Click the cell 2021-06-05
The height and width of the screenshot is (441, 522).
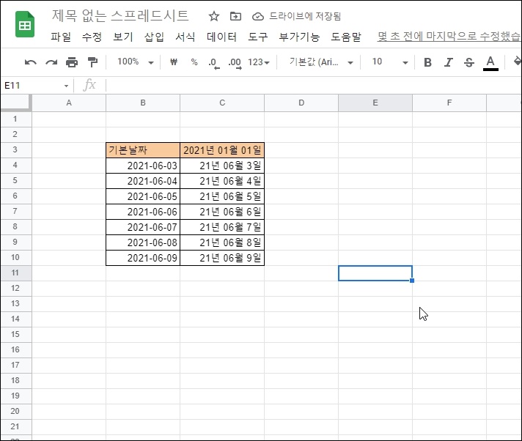tap(143, 196)
